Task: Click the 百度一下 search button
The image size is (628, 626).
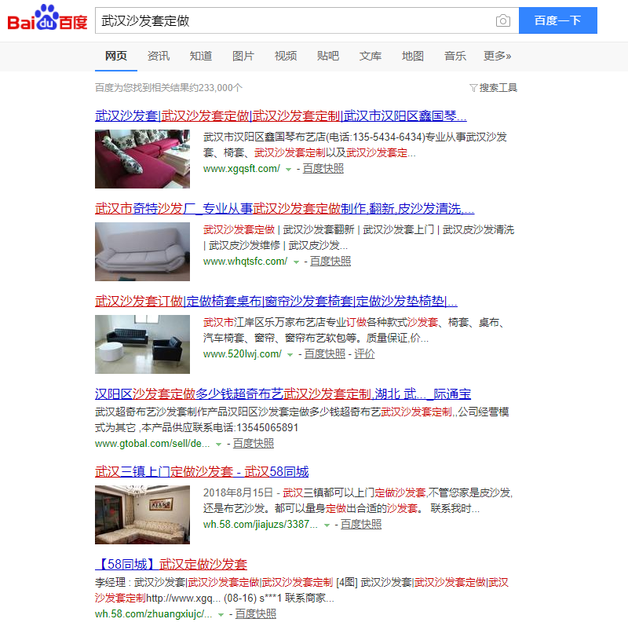Action: coord(558,20)
